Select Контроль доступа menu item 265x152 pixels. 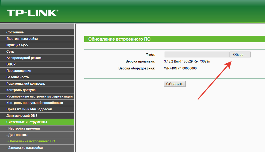tap(37, 90)
